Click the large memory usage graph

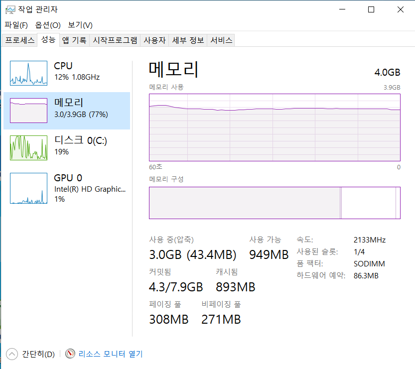[x=275, y=127]
